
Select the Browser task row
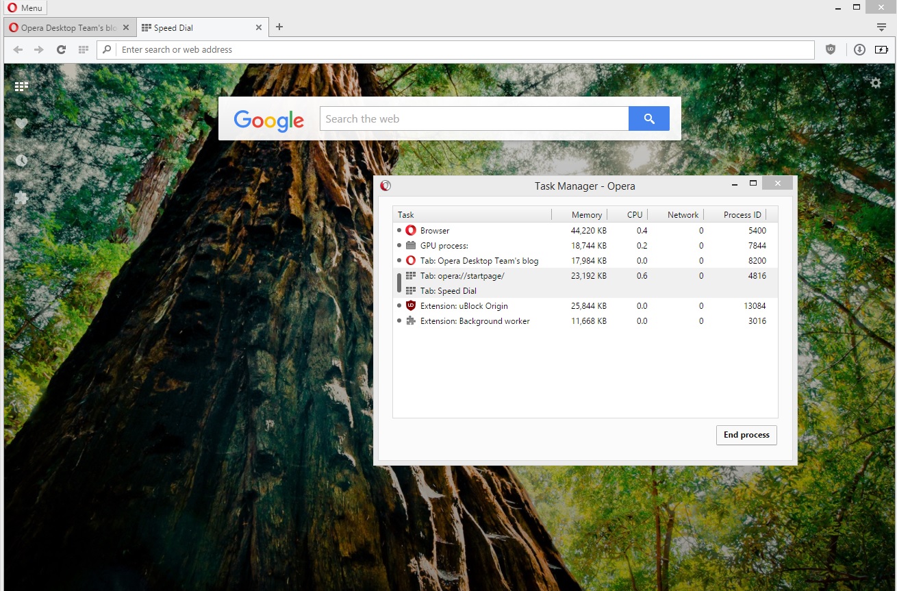point(585,231)
